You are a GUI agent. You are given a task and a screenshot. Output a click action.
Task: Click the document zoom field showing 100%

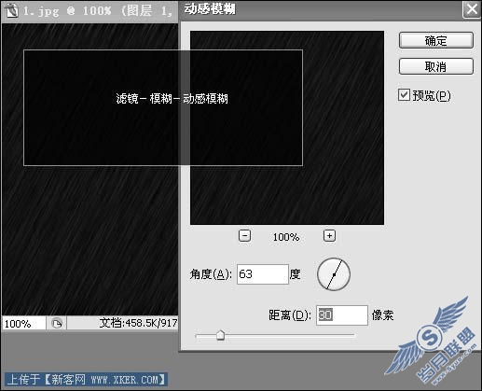[x=23, y=324]
